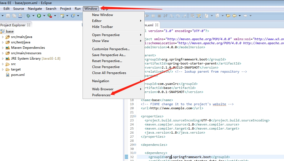This screenshot has width=284, height=161.
Task: Click the New Server globe icon
Action: pyautogui.click(x=62, y=16)
